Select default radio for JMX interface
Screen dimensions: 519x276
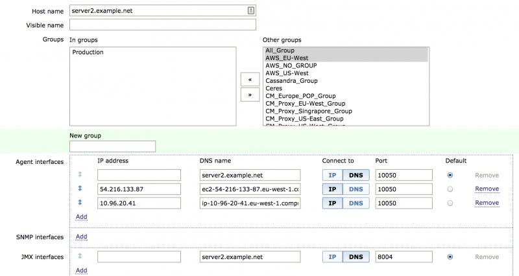point(450,257)
